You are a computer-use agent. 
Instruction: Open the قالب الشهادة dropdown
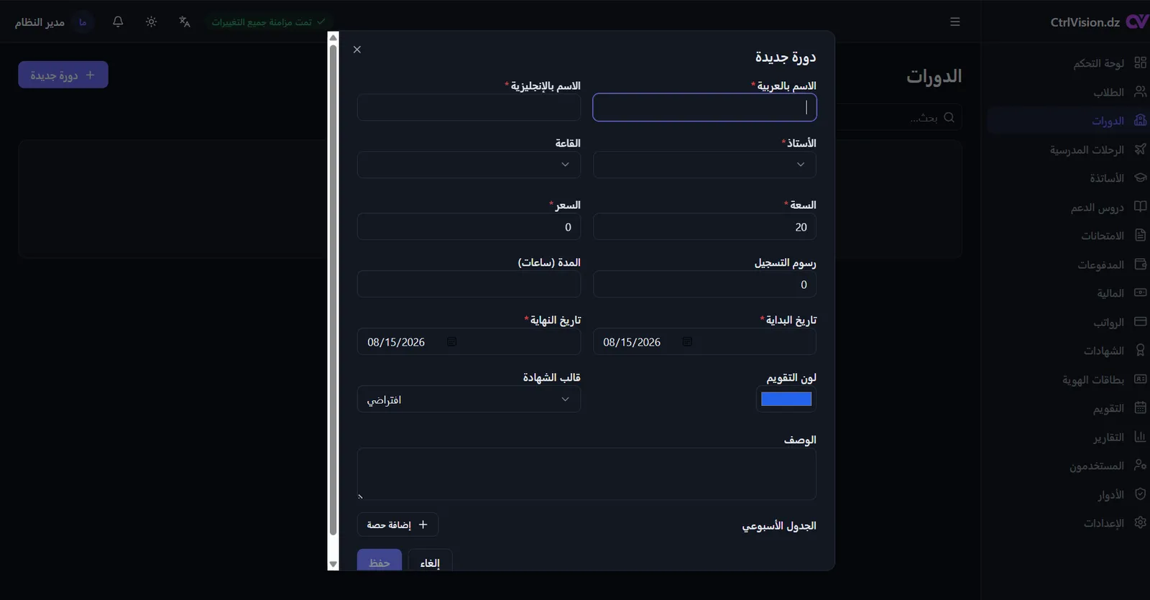469,400
